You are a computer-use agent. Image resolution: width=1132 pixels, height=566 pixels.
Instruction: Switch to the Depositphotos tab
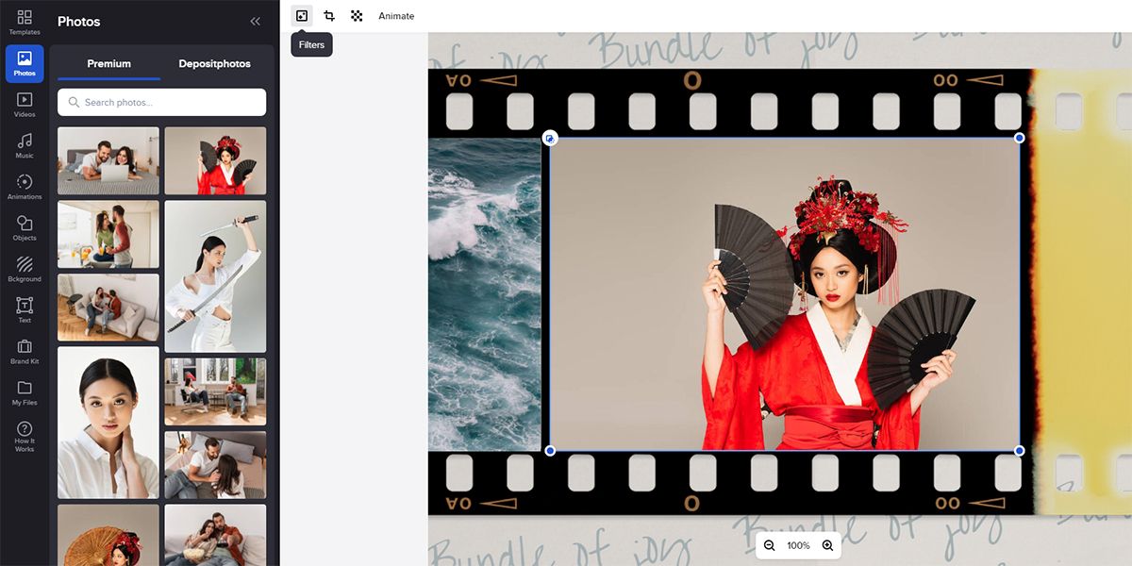(215, 64)
